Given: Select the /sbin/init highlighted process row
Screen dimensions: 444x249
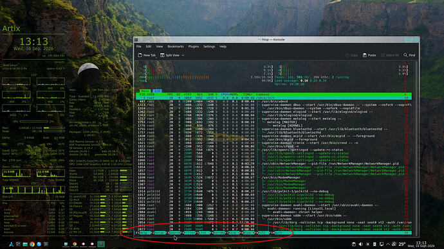Looking at the screenshot, I should pyautogui.click(x=273, y=98).
